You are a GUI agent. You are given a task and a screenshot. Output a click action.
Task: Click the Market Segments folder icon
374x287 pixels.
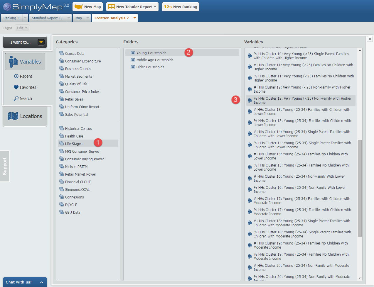click(x=61, y=76)
